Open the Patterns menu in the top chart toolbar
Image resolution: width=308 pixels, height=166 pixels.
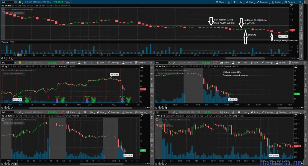pos(290,2)
